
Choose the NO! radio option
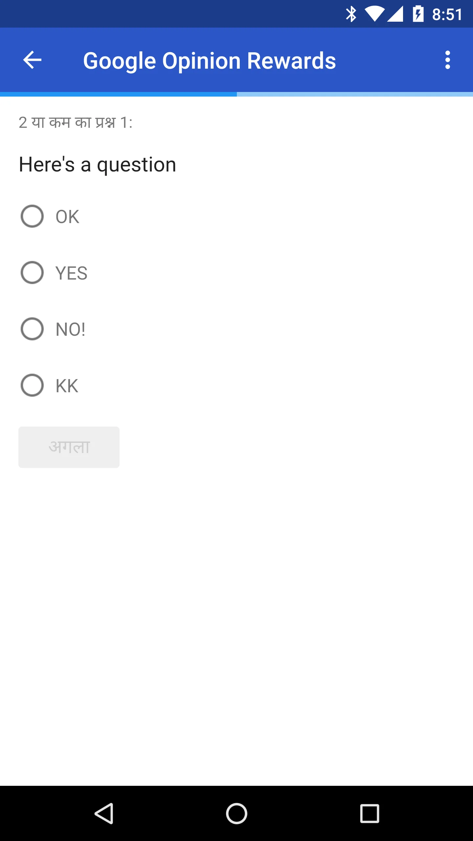point(32,329)
